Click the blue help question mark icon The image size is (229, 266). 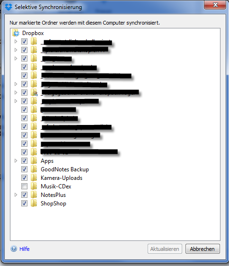pyautogui.click(x=14, y=248)
